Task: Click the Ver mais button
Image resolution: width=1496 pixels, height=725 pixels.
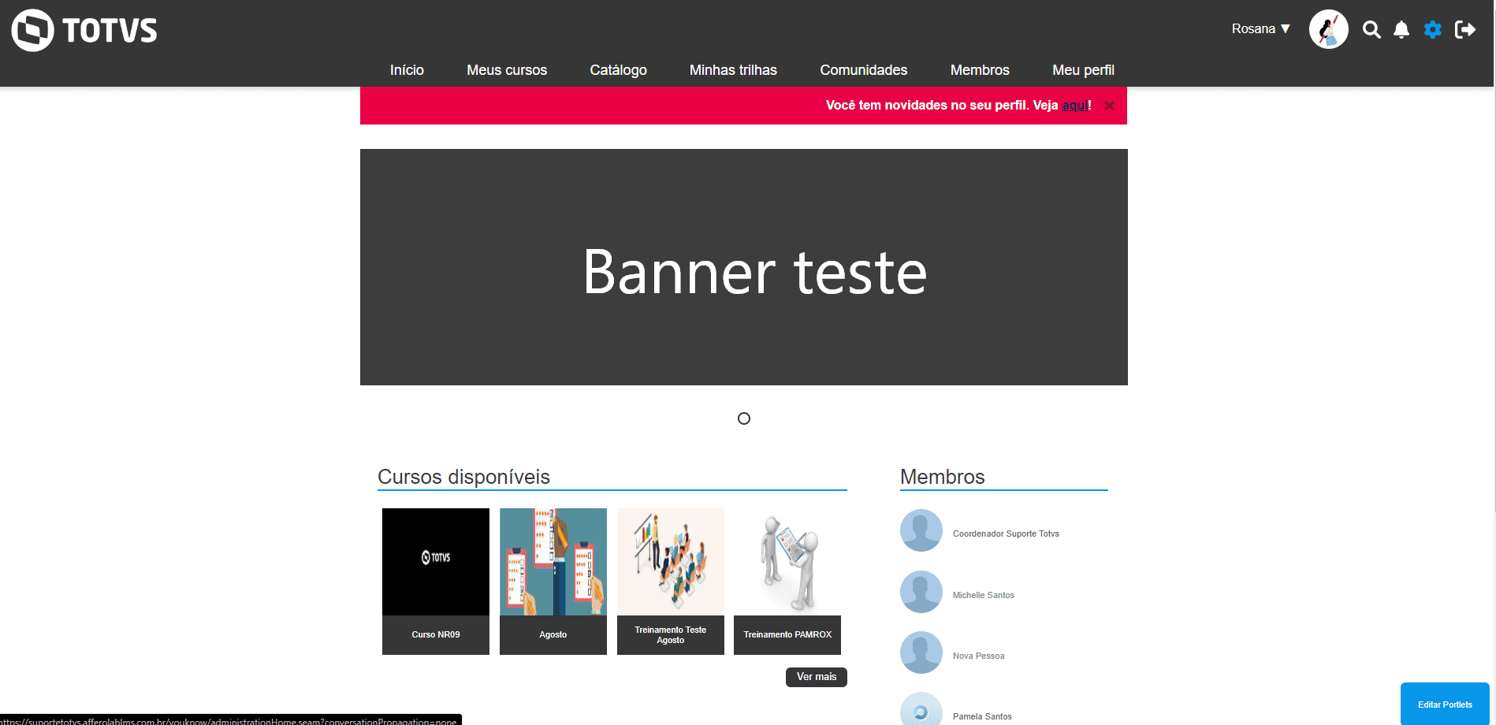Action: 817,677
